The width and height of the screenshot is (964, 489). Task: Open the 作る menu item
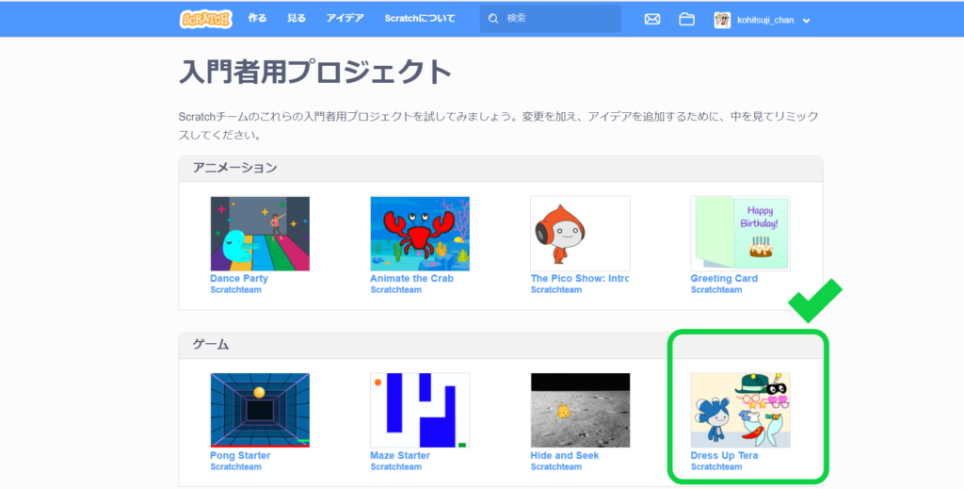click(x=257, y=19)
